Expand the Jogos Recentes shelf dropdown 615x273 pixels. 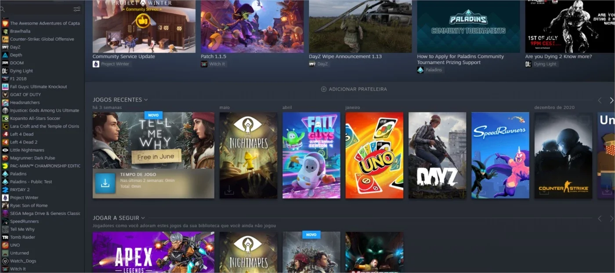146,100
